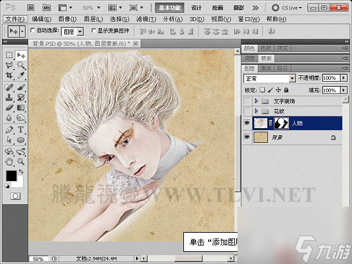Select the Eyedropper tool
The height and width of the screenshot is (264, 352).
21,75
